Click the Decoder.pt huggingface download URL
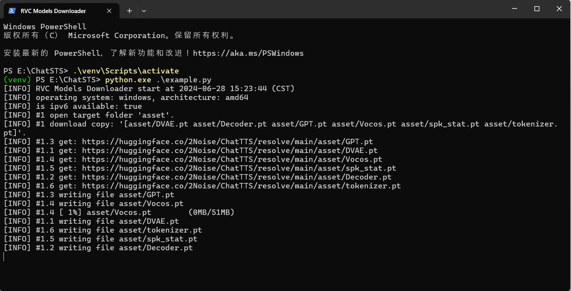Screen dimensions: 571x291 (237, 177)
